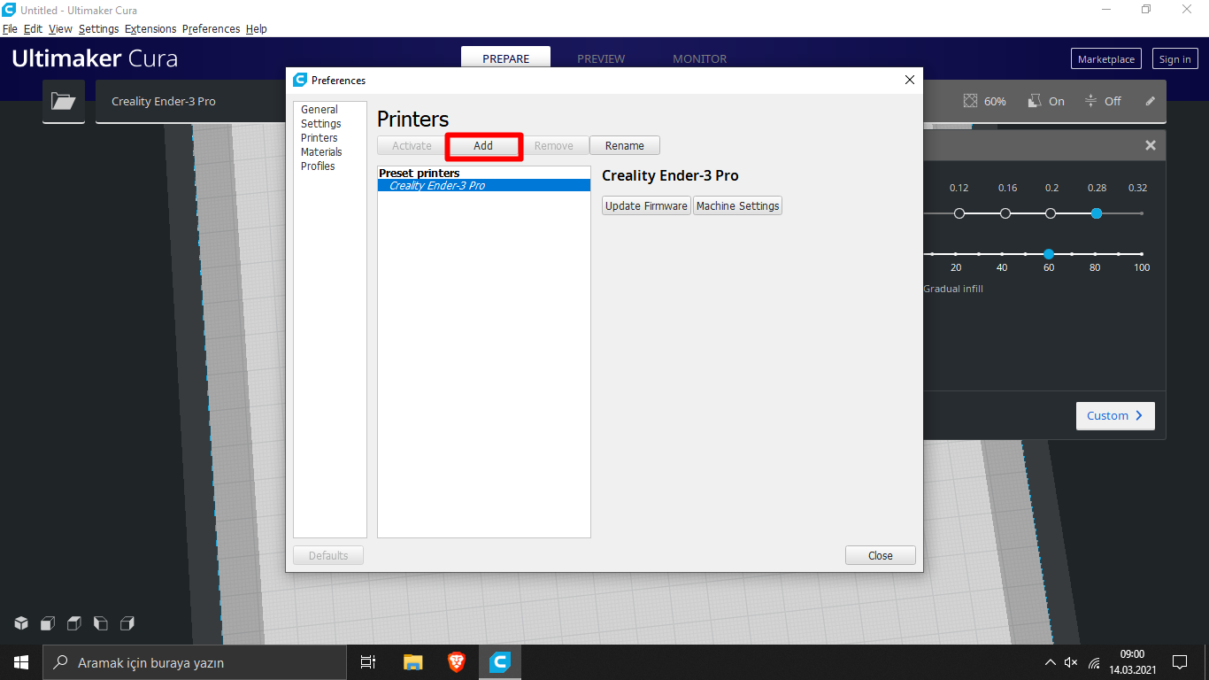The image size is (1209, 680).
Task: Click the infill 60% icon
Action: (971, 101)
